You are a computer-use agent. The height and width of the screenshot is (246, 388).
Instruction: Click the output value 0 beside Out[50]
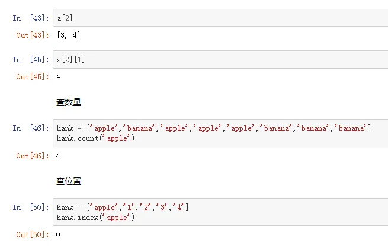point(59,235)
